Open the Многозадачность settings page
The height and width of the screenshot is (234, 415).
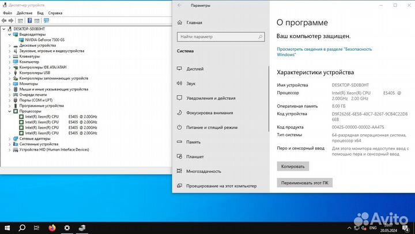click(x=203, y=172)
